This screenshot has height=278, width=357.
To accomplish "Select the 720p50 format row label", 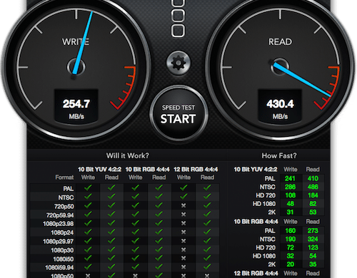I will coord(64,206).
